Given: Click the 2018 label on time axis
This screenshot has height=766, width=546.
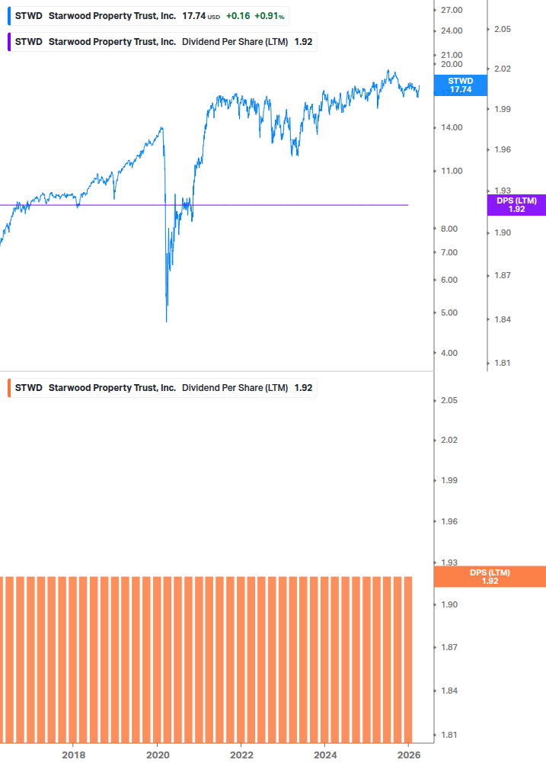Looking at the screenshot, I should tap(74, 755).
